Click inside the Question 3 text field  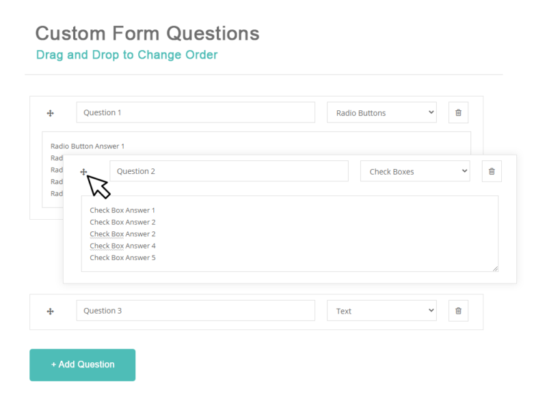pyautogui.click(x=195, y=310)
